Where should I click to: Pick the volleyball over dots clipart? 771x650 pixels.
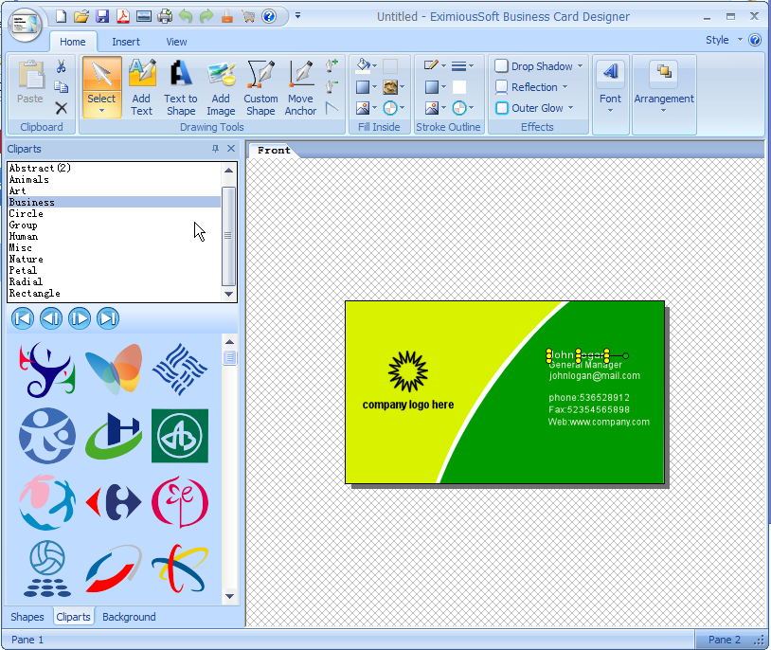click(47, 569)
